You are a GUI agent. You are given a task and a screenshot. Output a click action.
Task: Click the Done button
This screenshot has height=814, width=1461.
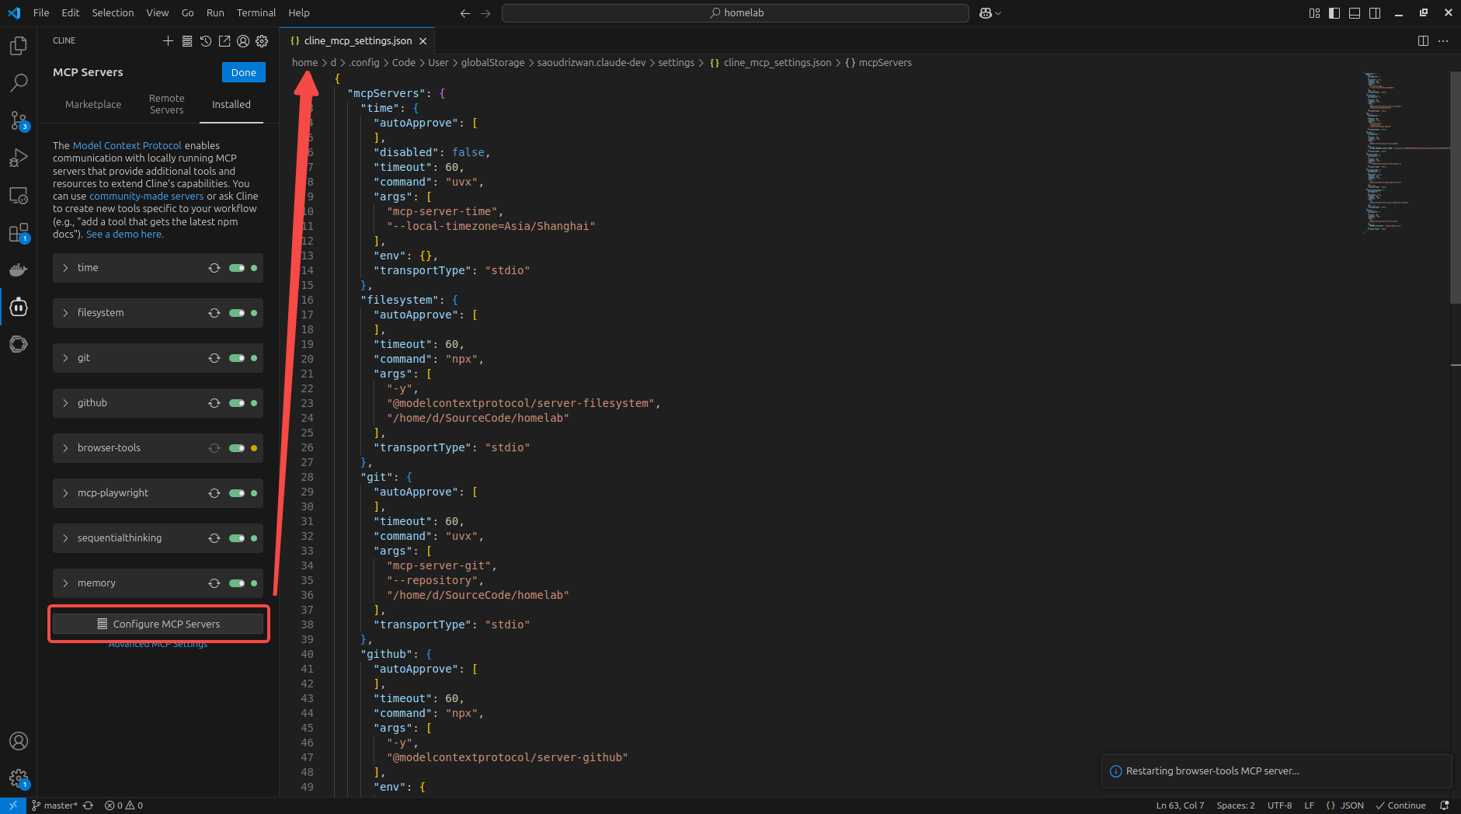(x=244, y=72)
